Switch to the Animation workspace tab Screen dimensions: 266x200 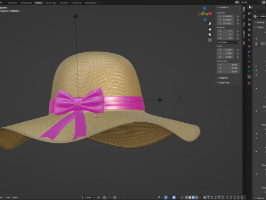click(x=13, y=3)
